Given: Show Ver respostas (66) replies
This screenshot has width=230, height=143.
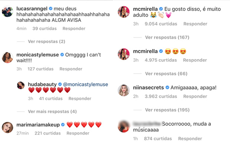Looking at the screenshot, I should pyautogui.click(x=166, y=74).
